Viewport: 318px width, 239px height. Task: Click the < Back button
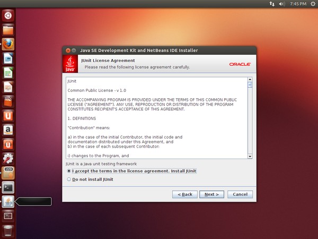pos(185,194)
